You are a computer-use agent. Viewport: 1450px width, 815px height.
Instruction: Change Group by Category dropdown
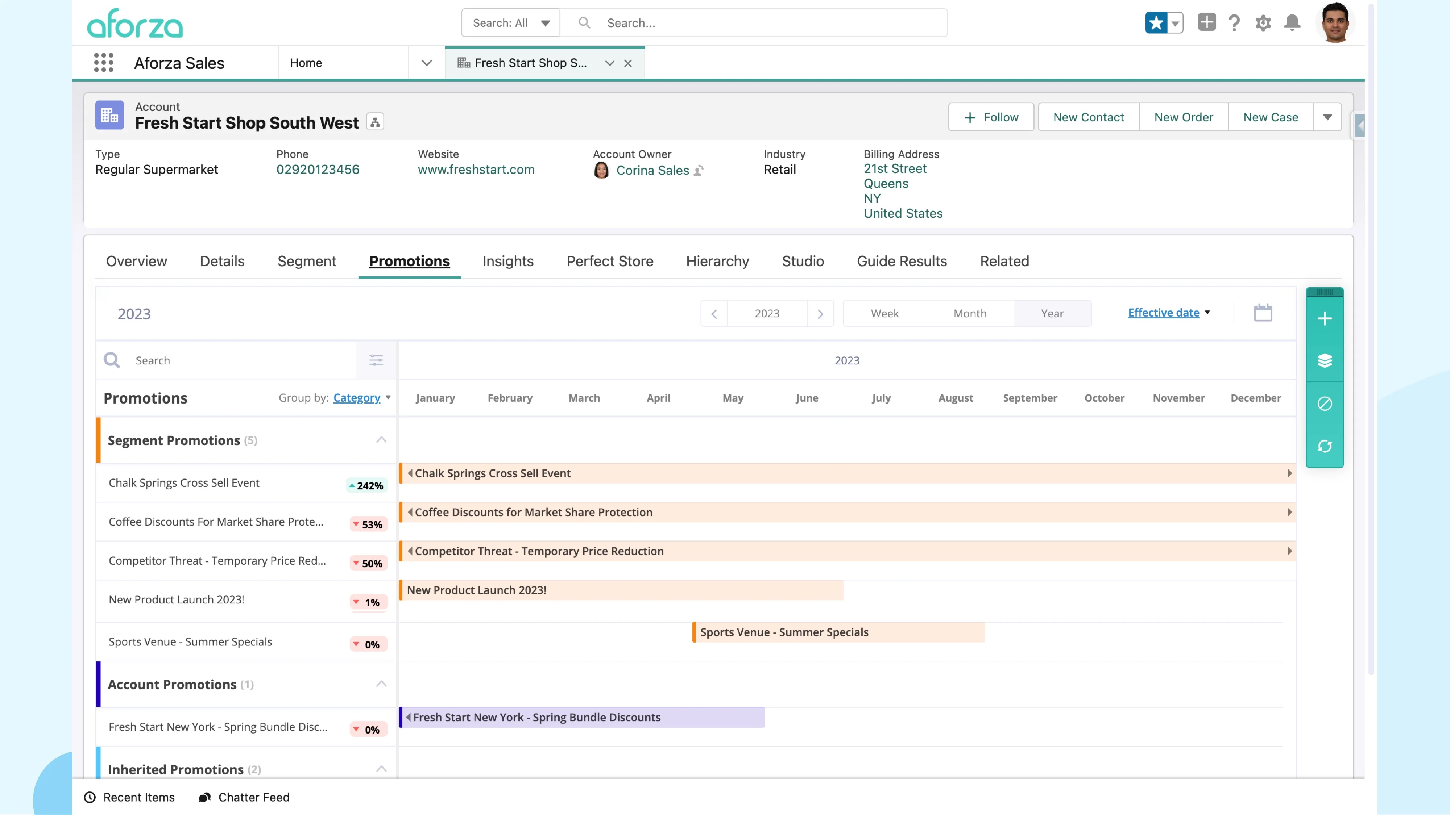pos(362,398)
